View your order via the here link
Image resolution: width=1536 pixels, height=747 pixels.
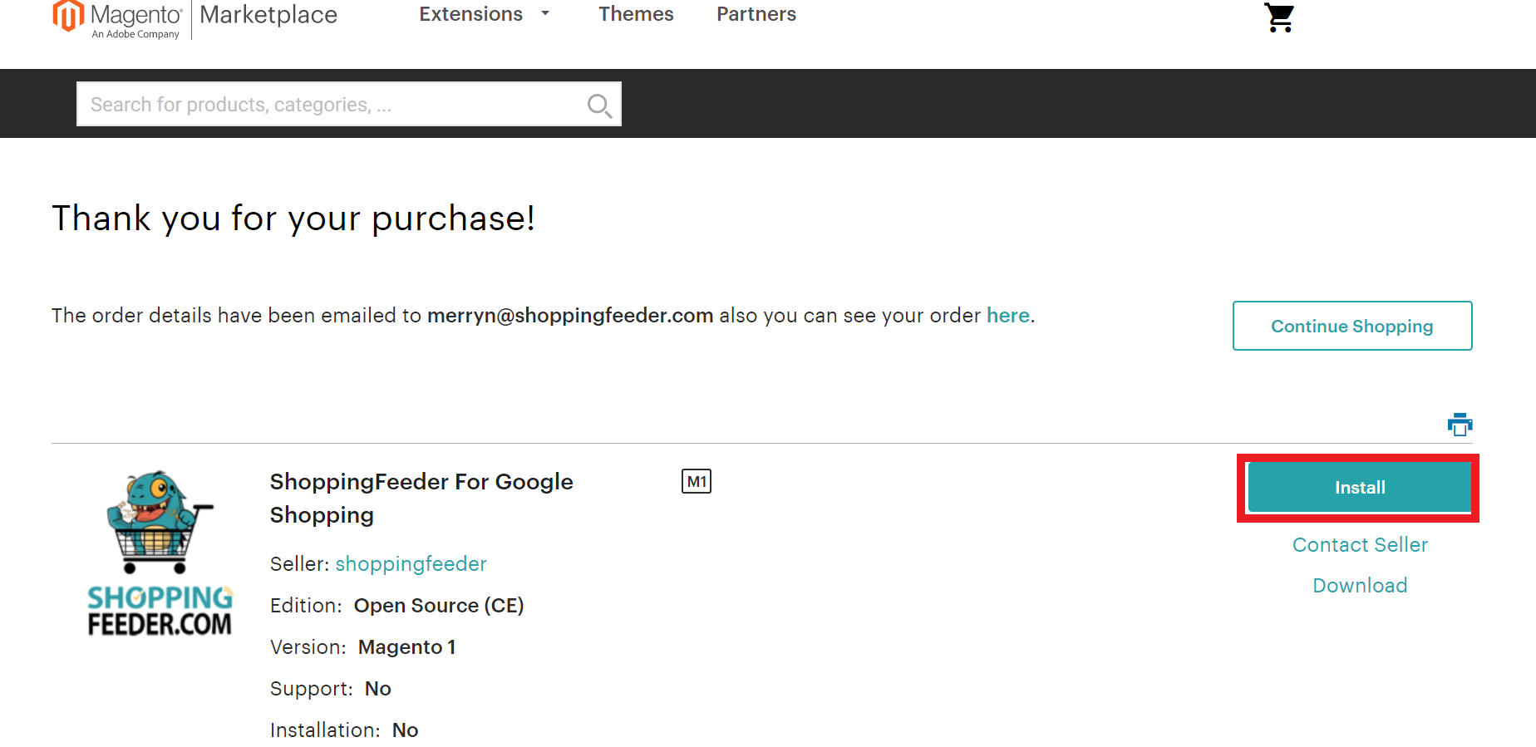(x=1007, y=316)
